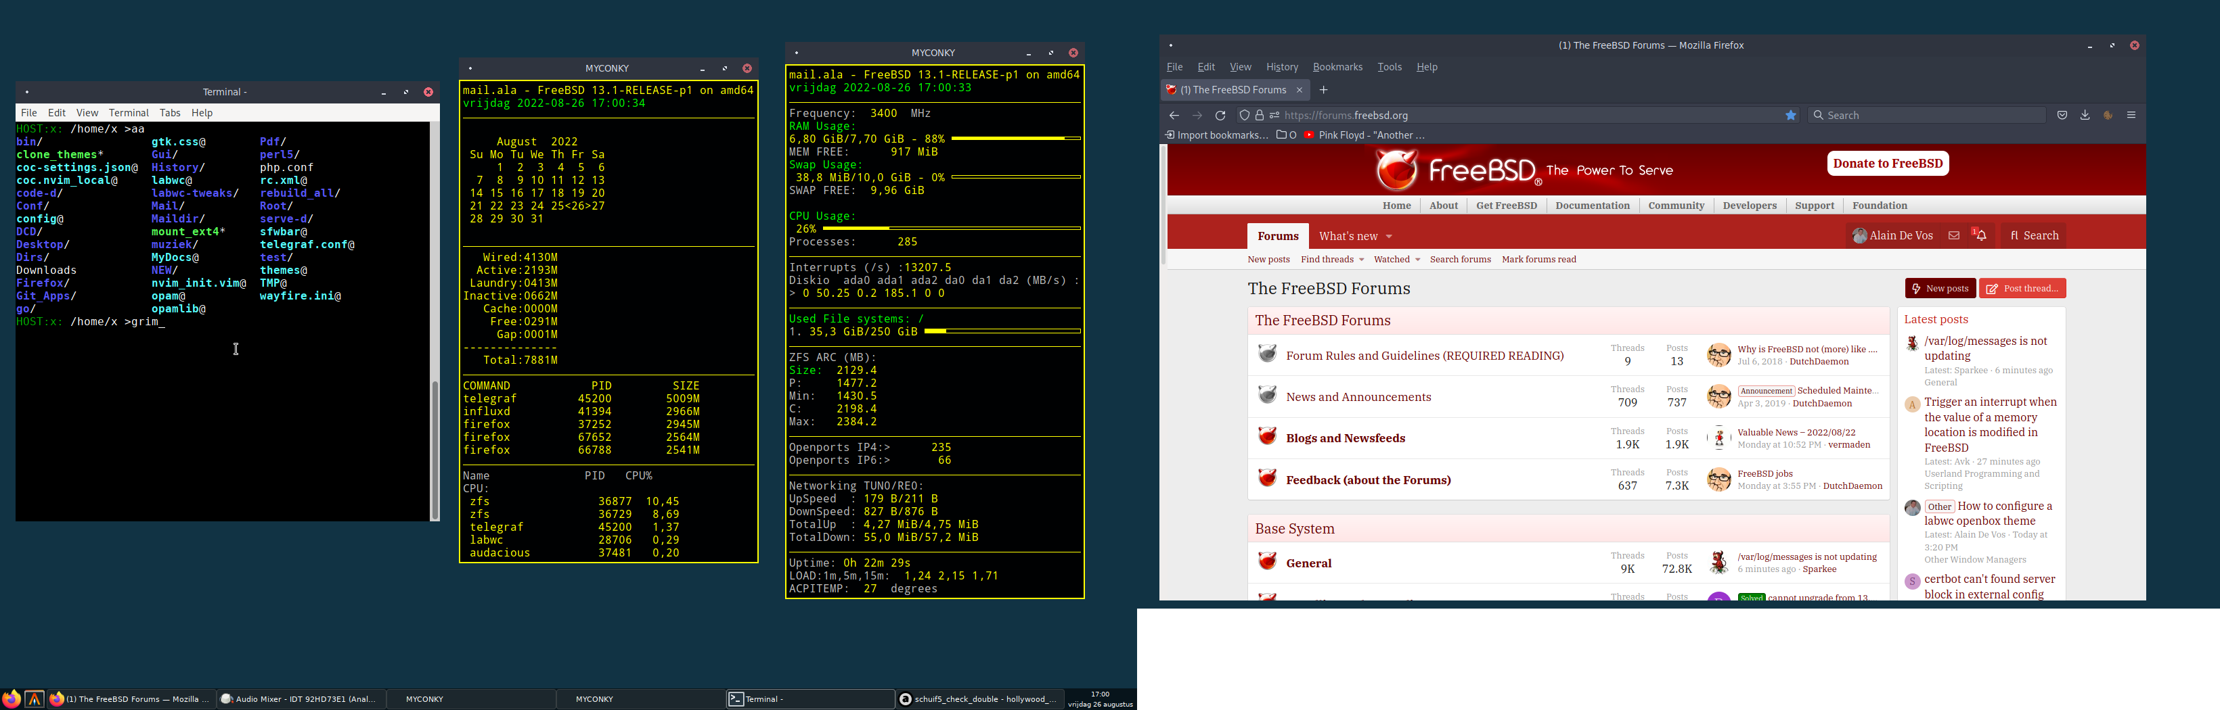2220x710 pixels.
Task: Open General forum under Base System
Action: pyautogui.click(x=1308, y=564)
